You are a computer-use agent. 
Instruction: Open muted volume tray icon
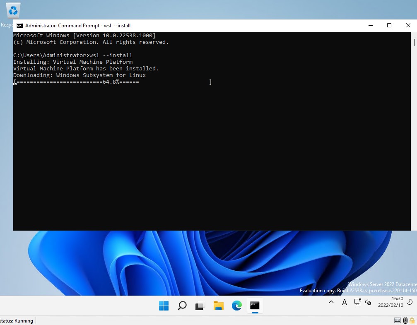368,302
